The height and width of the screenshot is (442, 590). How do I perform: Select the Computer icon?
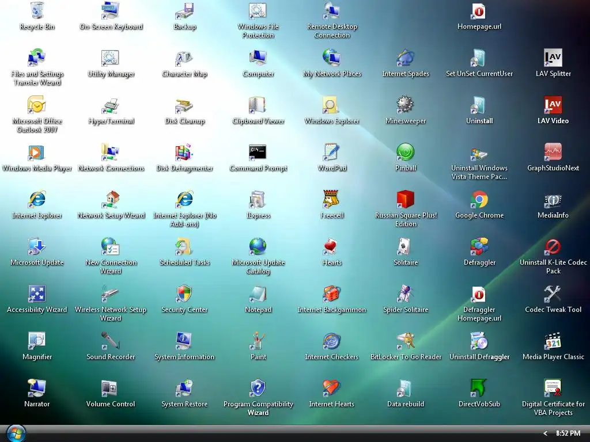click(x=258, y=58)
